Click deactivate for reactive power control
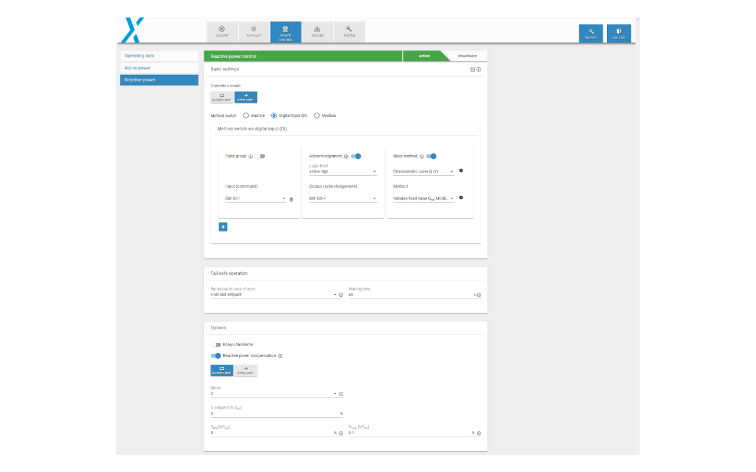The width and height of the screenshot is (756, 472). tap(467, 56)
